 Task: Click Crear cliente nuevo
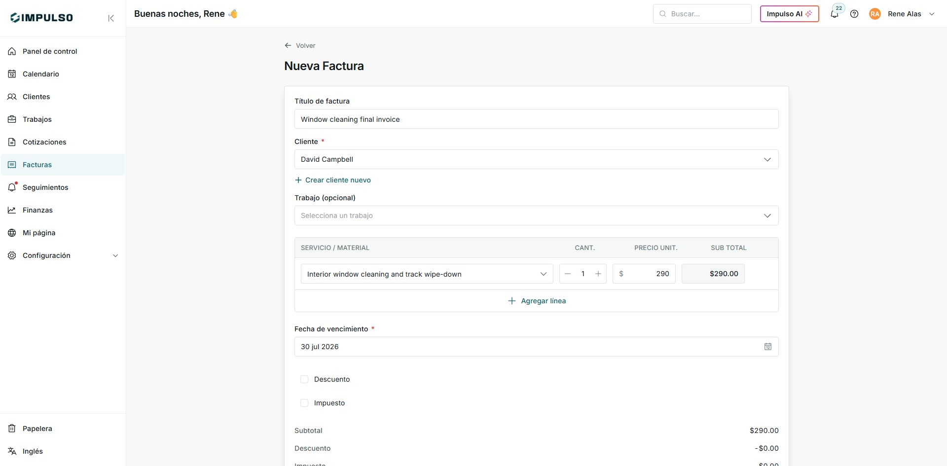tap(333, 180)
